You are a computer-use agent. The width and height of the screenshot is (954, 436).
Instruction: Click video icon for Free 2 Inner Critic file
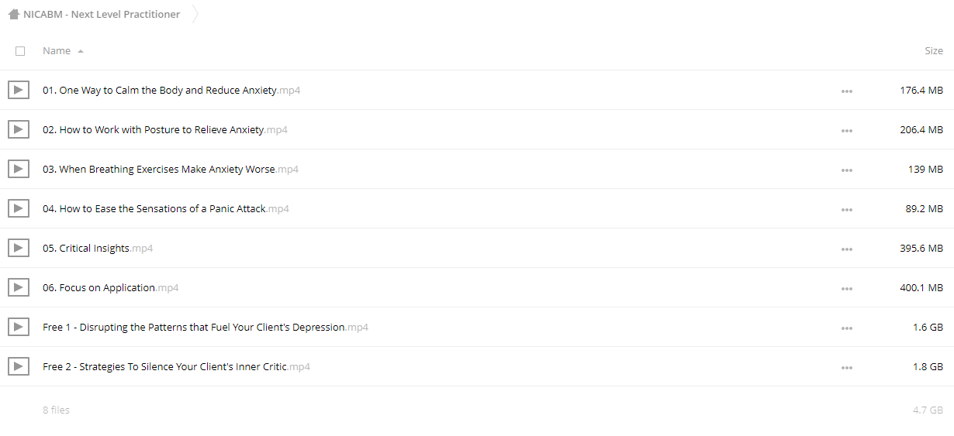19,366
